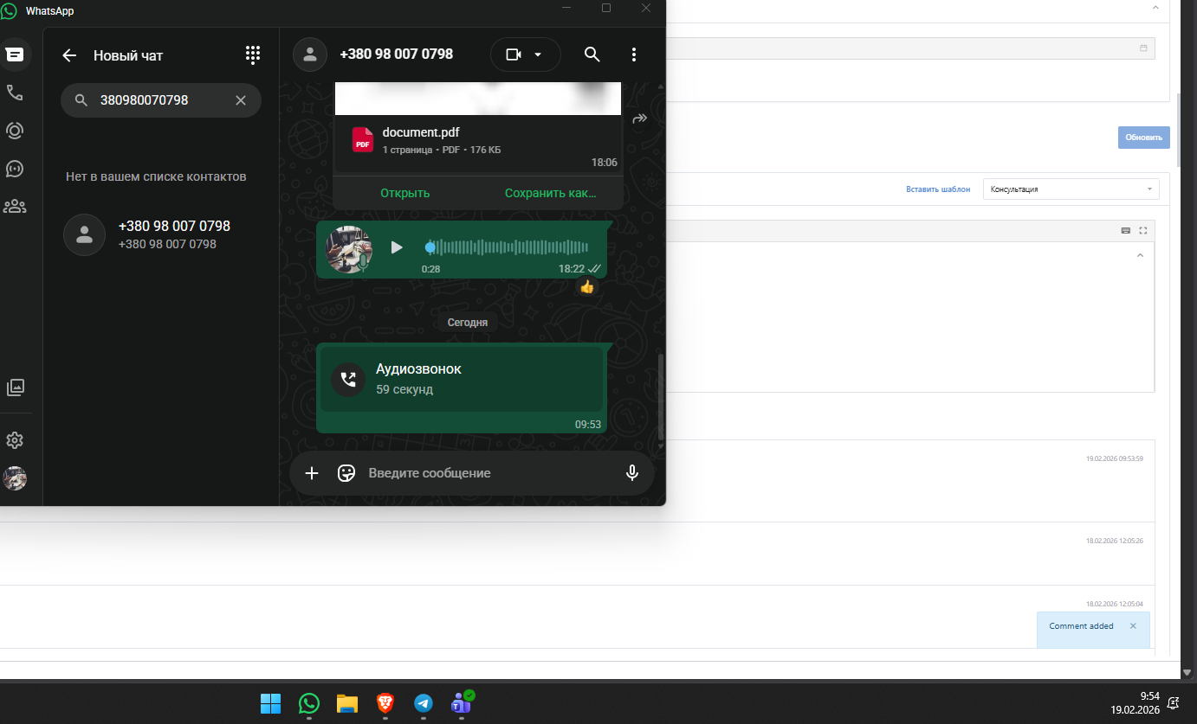Start a video call with the contact

(x=514, y=54)
